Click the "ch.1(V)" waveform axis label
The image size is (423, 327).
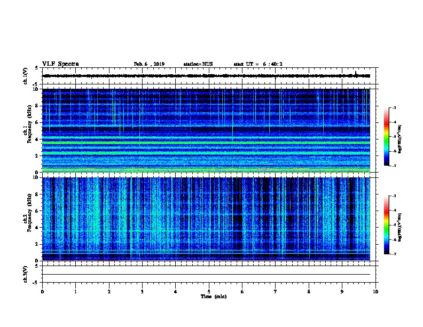[26, 76]
